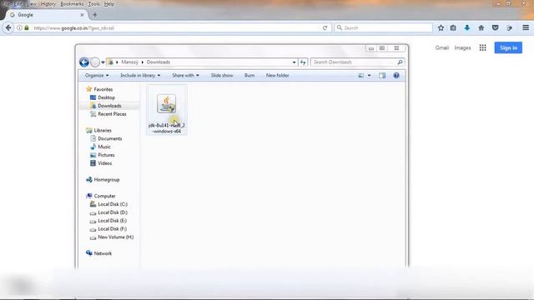Refresh the Downloads folder in Explorer
Screen dimensions: 534x300
(x=303, y=62)
